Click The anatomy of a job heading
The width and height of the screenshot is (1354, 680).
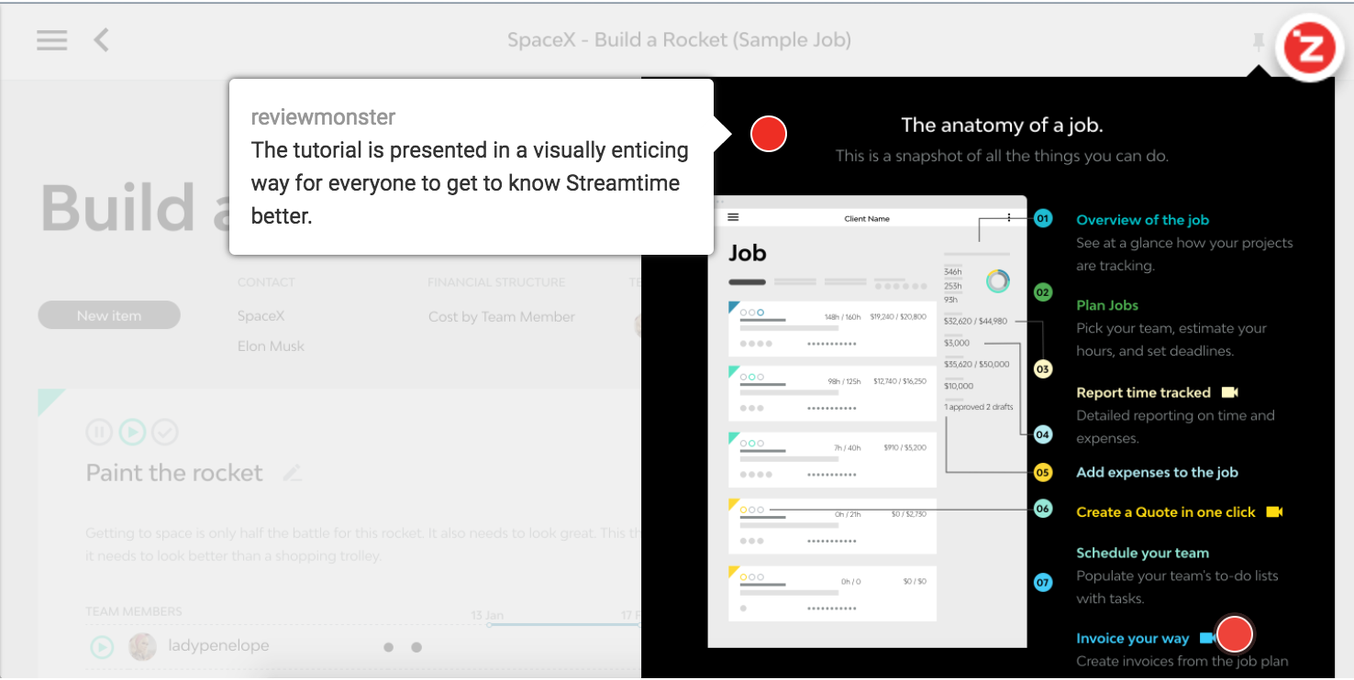1002,125
